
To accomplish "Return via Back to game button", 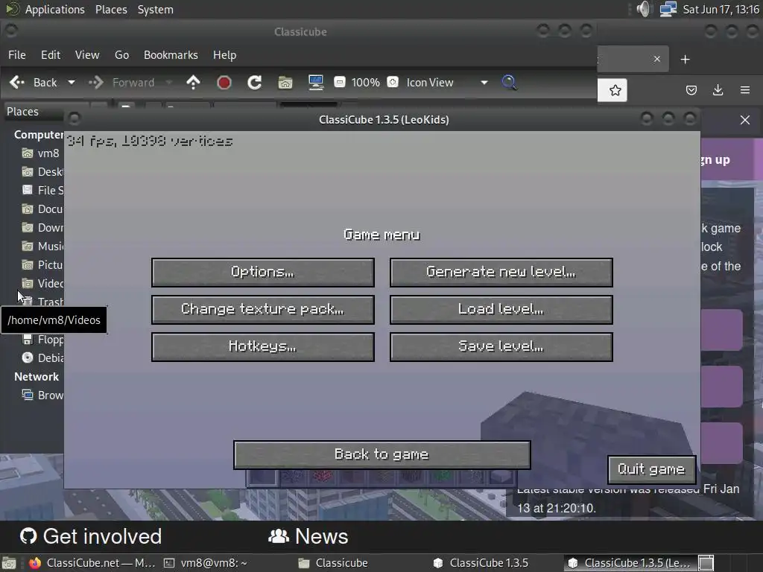I will [382, 455].
